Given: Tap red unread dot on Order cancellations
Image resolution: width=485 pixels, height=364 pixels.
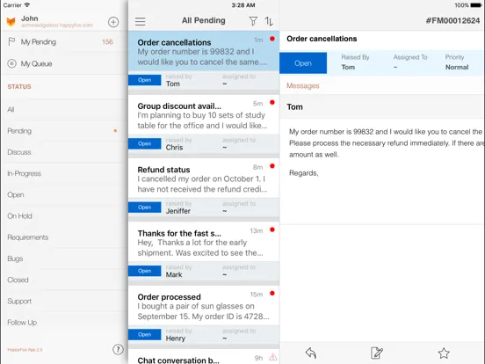Looking at the screenshot, I should [x=272, y=39].
